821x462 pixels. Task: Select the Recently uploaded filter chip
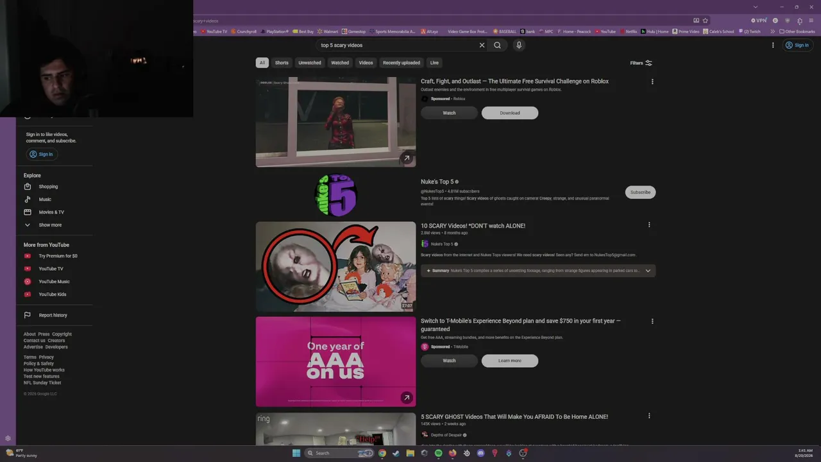coord(402,63)
